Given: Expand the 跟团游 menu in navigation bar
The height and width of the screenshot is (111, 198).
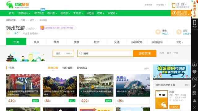Looking at the screenshot, I should pyautogui.click(x=52, y=13).
